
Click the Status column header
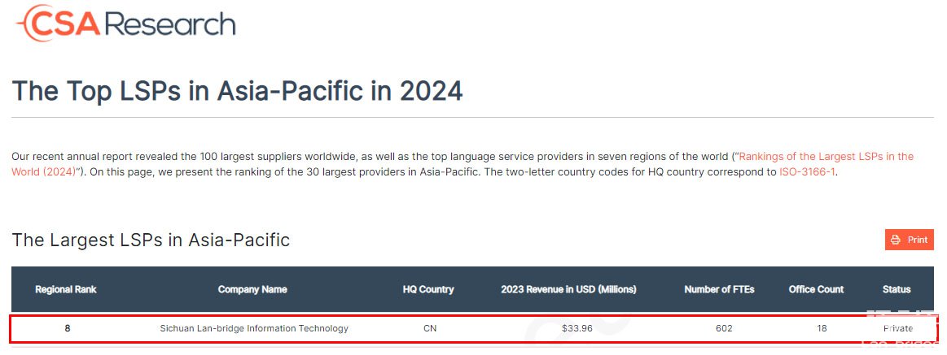click(897, 289)
